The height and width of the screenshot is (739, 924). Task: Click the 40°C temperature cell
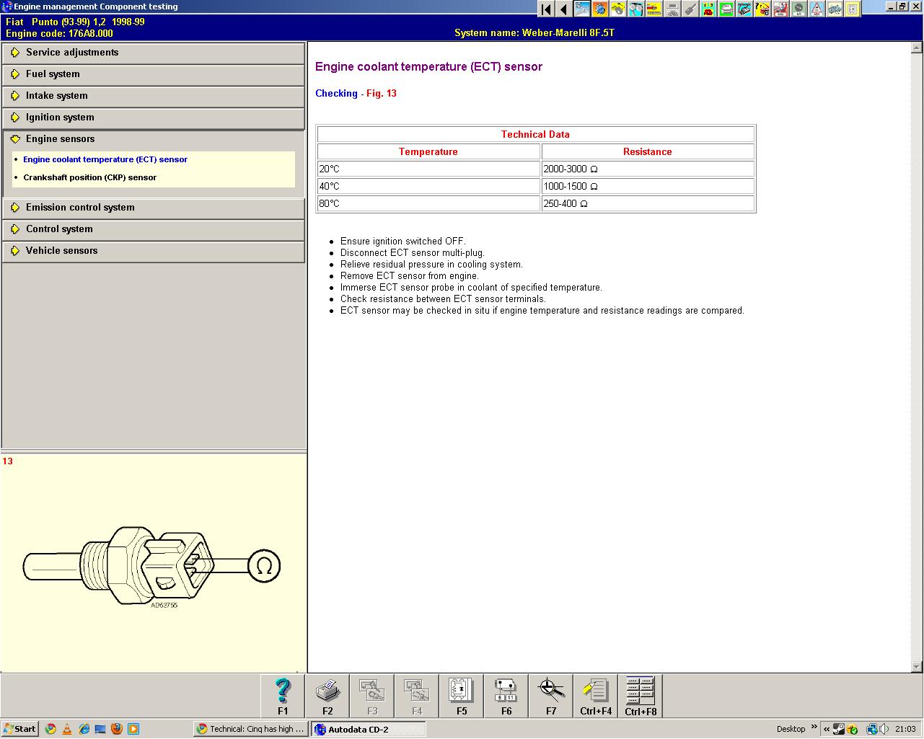(x=428, y=186)
